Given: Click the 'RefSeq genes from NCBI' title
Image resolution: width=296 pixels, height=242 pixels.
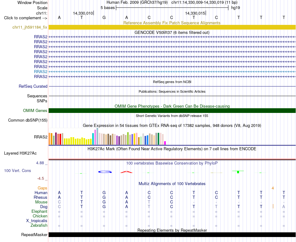Looking at the screenshot, I should (172, 82).
